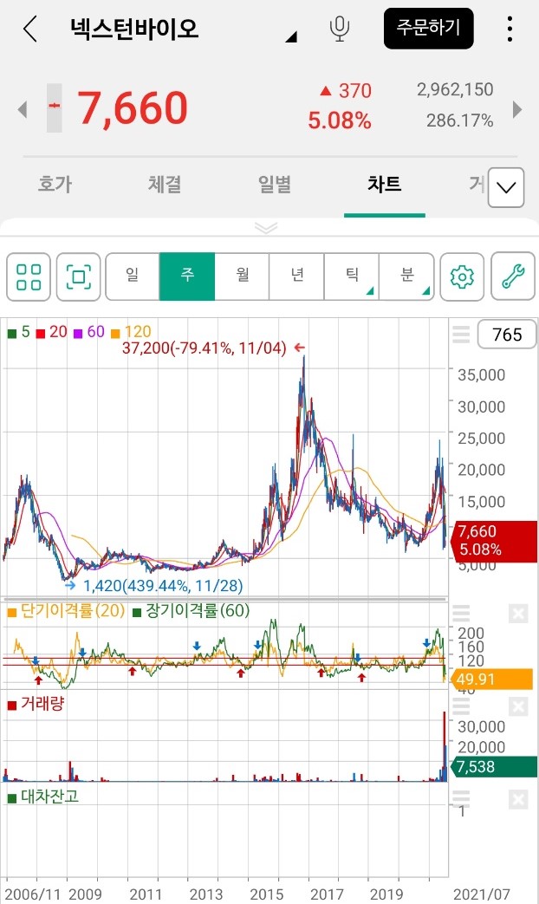
Task: Open the four-square chart layout icon
Action: [29, 276]
